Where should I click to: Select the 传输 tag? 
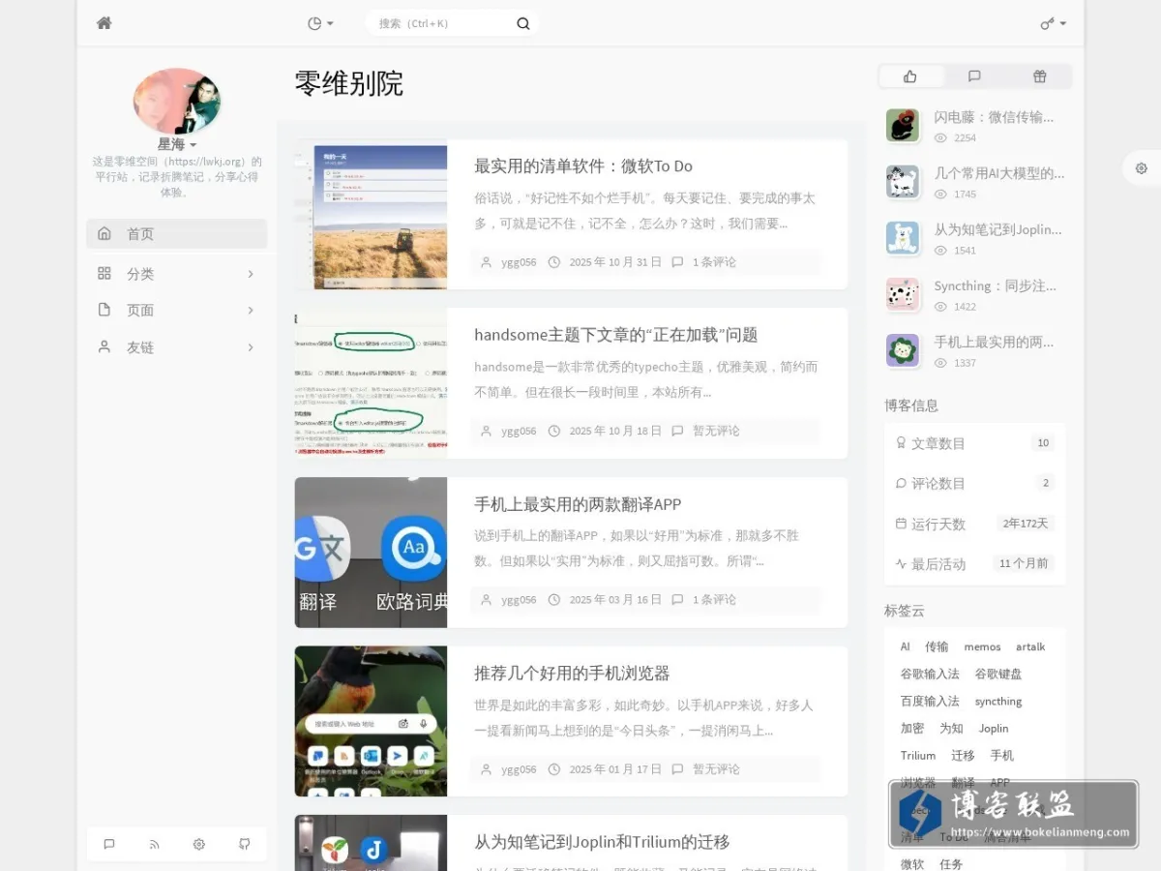click(x=937, y=646)
